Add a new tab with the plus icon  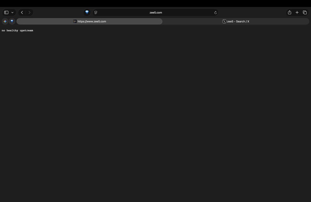pyautogui.click(x=297, y=12)
